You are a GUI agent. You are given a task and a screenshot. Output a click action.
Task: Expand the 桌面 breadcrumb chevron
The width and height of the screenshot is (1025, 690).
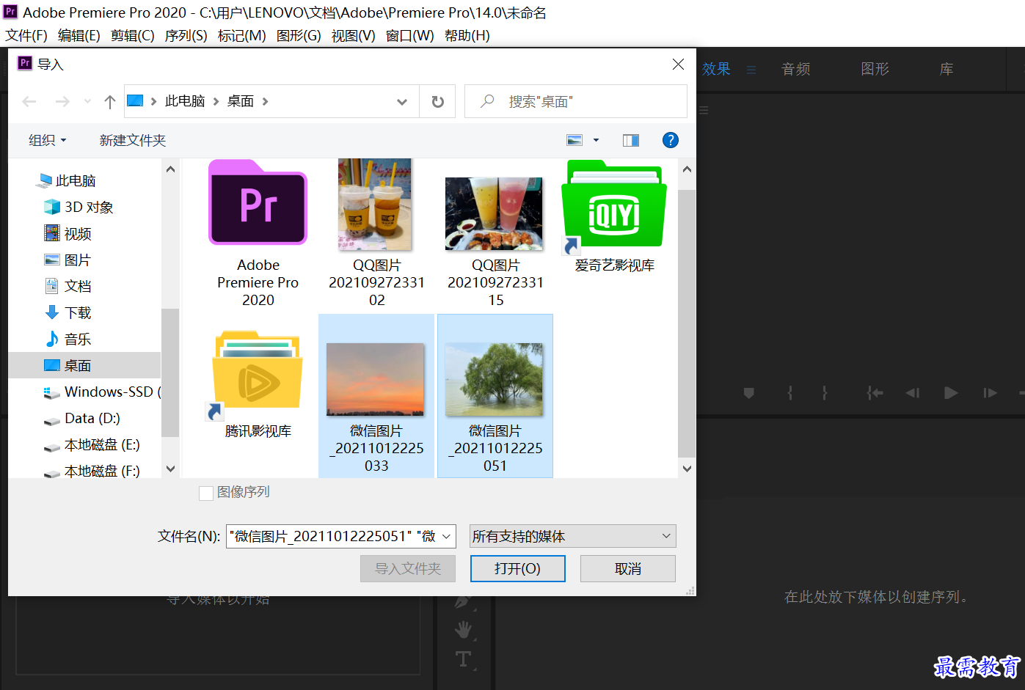click(x=265, y=101)
